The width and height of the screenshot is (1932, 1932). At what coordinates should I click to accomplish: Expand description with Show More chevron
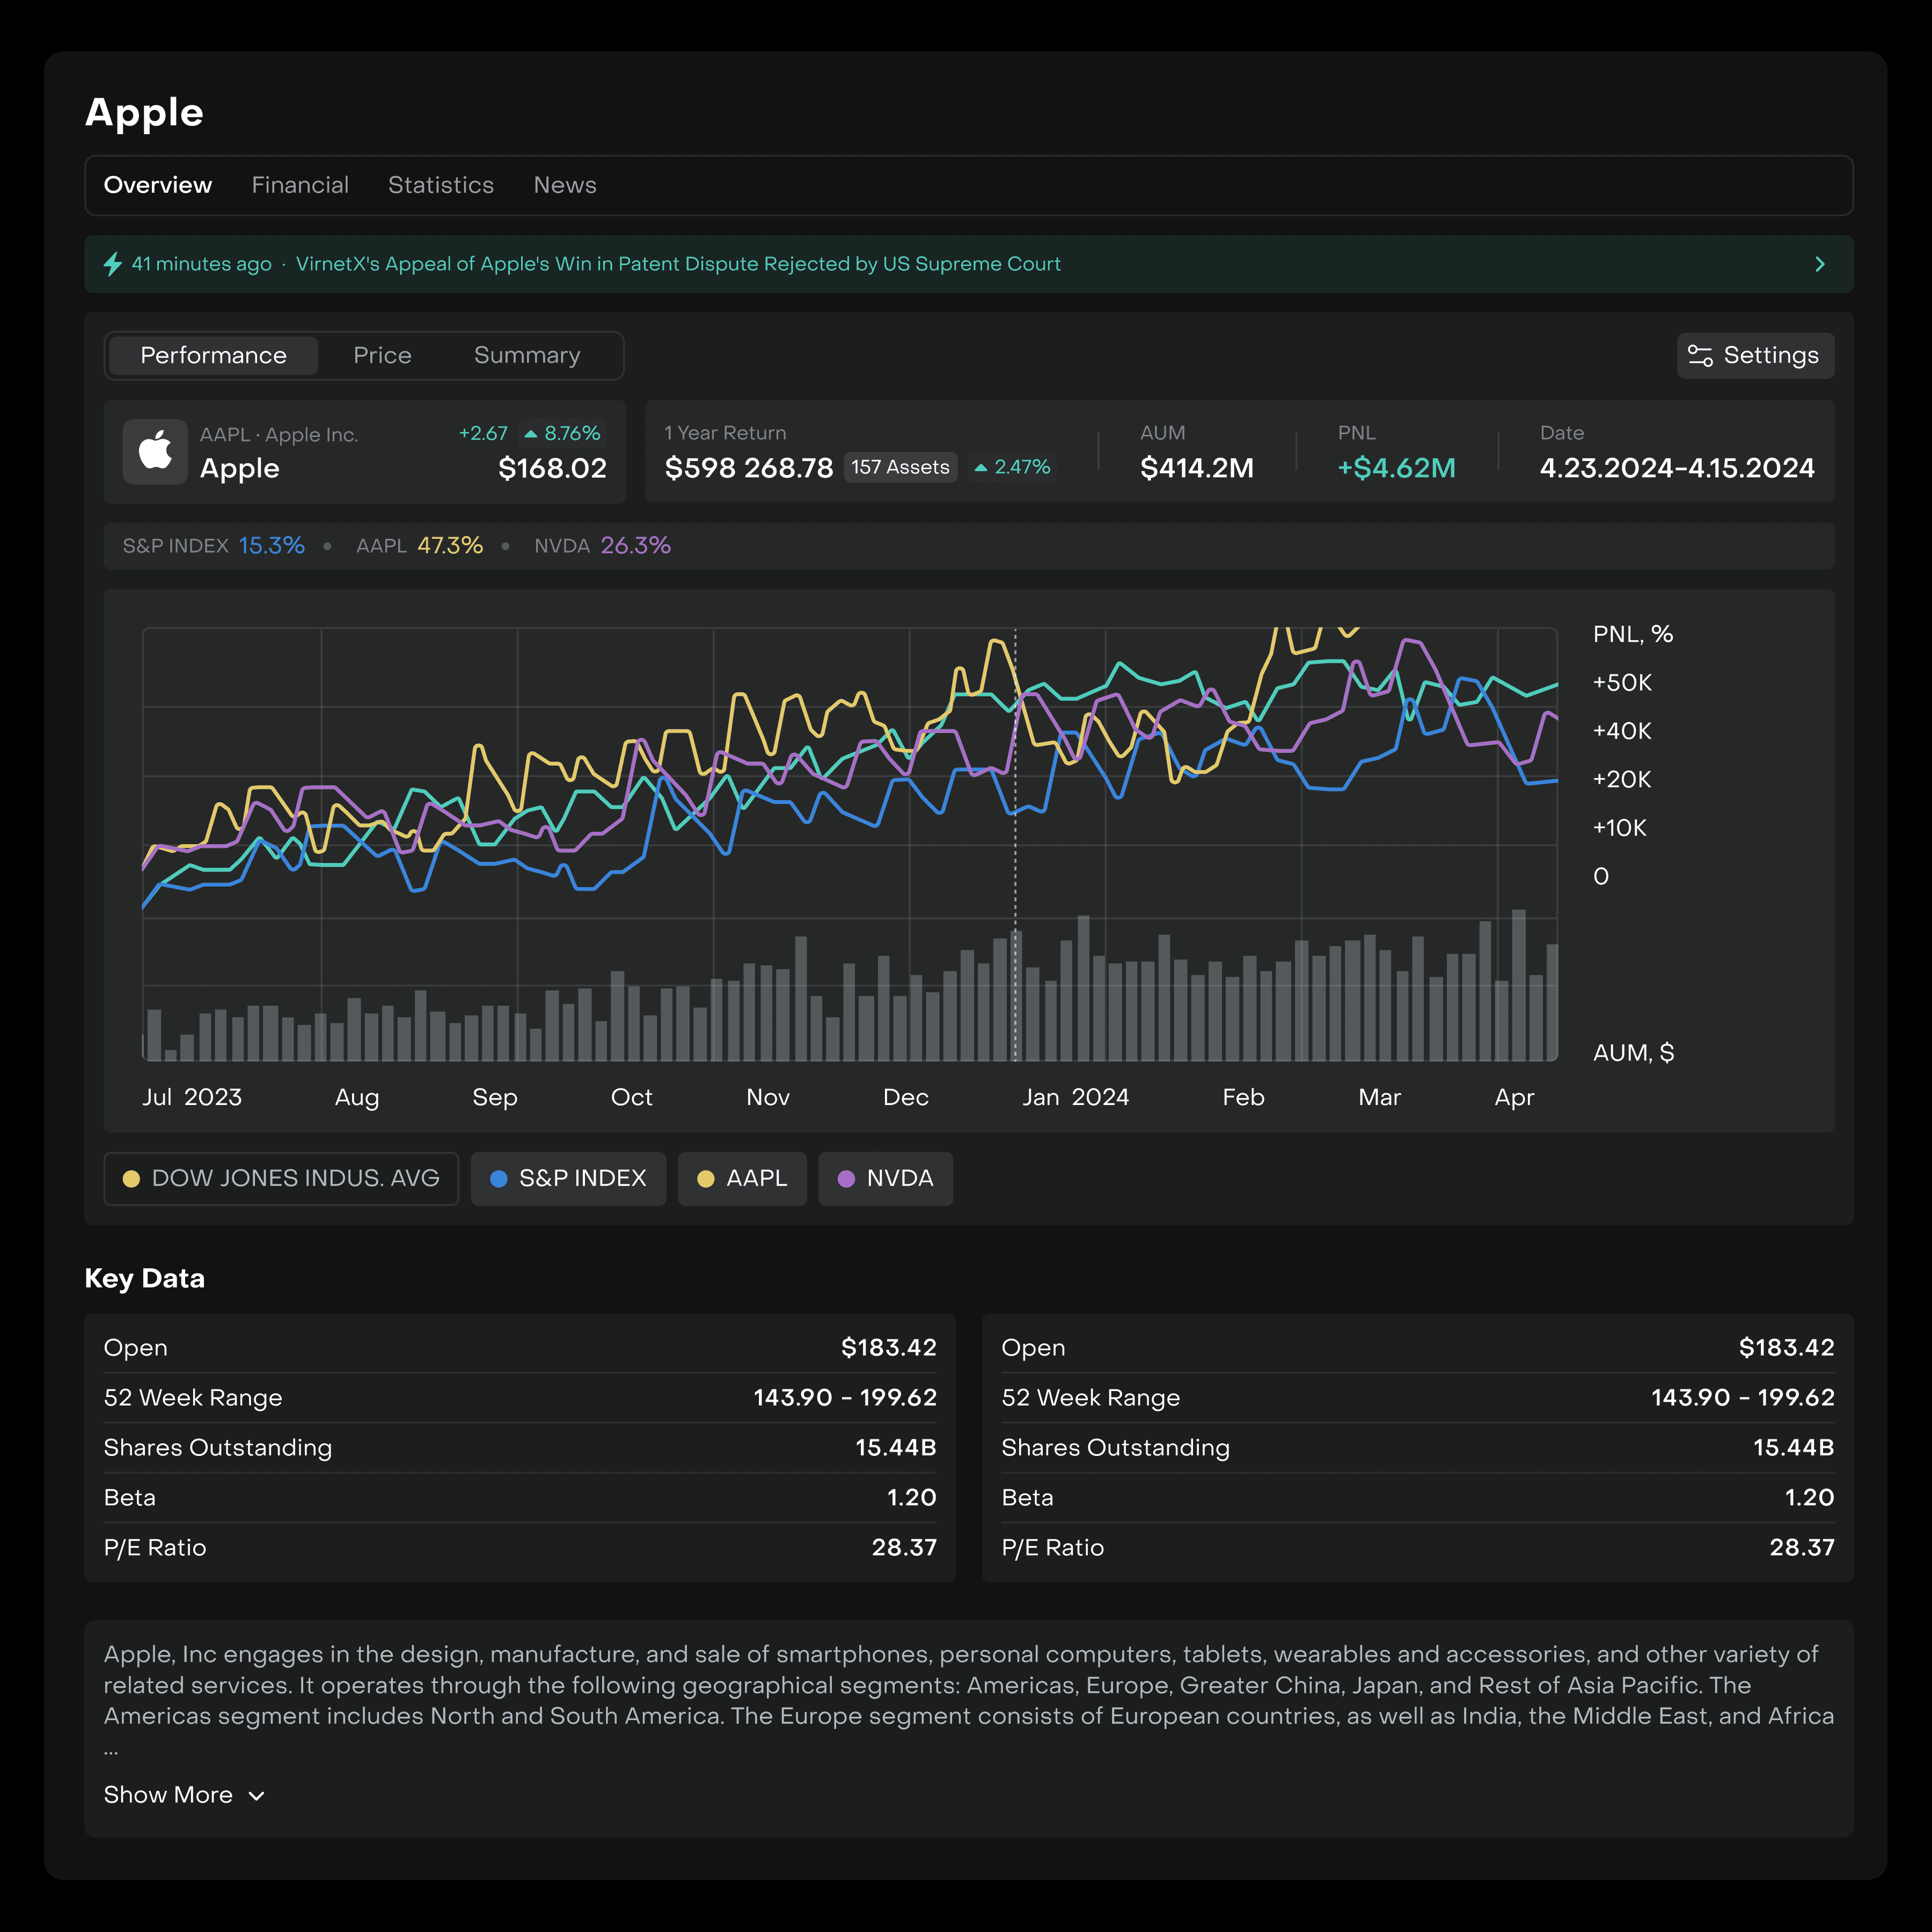[x=257, y=1796]
